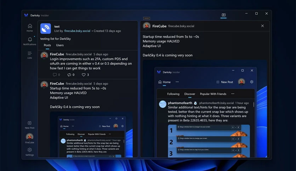Open the large embedded screenshot in right panel
Viewport: 296px width, 171px height.
coord(205,109)
